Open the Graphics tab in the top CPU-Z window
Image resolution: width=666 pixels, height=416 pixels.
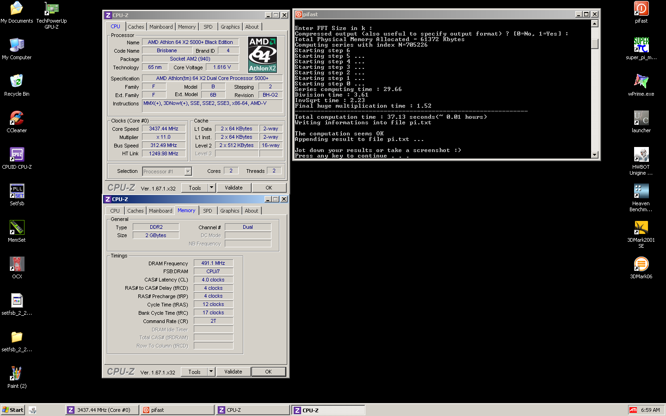(230, 27)
